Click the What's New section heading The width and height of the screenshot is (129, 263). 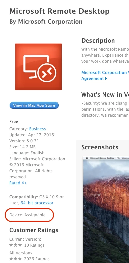point(105,95)
